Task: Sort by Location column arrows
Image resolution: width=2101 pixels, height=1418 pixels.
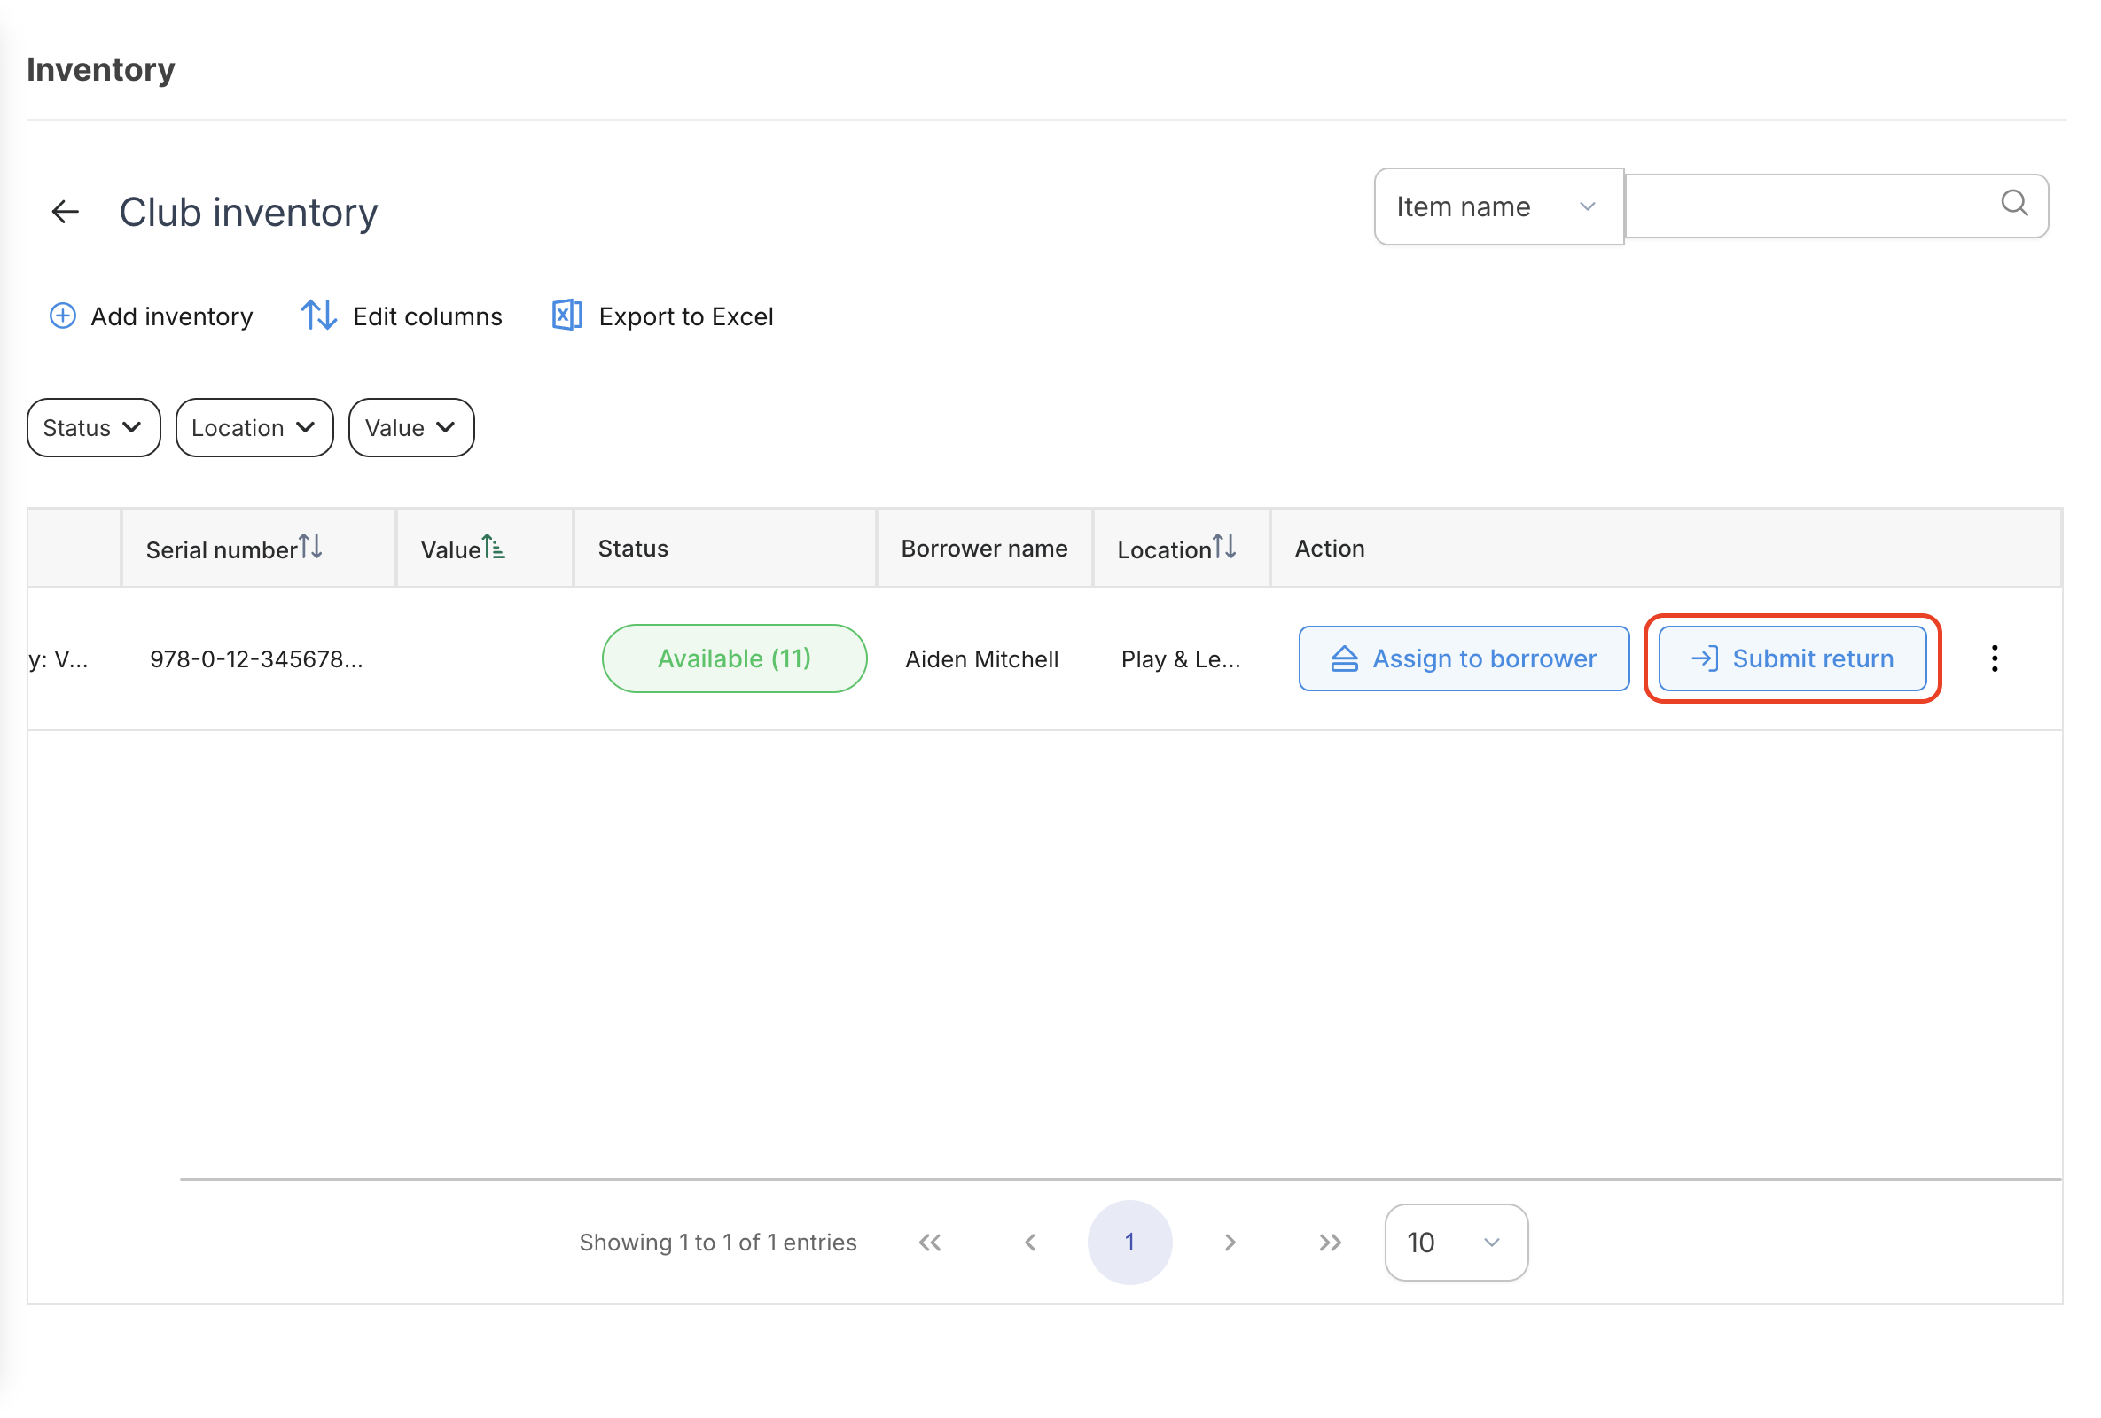Action: tap(1224, 547)
